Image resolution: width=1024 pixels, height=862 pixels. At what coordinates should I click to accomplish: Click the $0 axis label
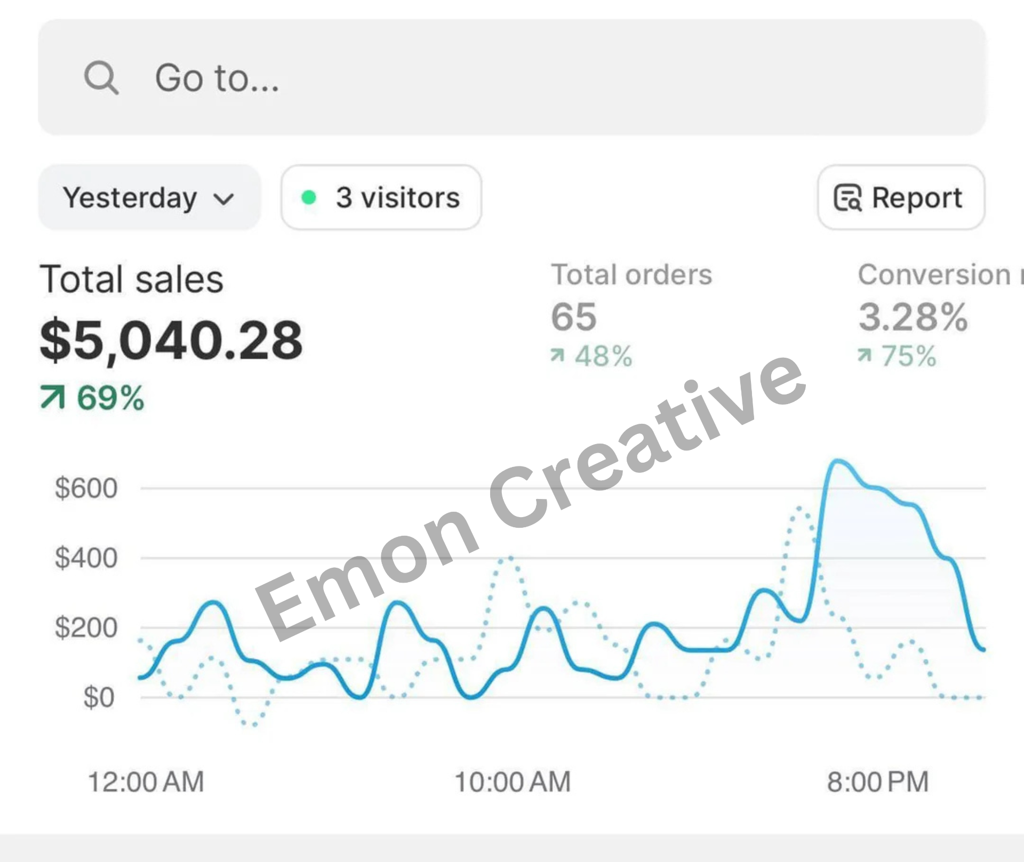[x=99, y=697]
